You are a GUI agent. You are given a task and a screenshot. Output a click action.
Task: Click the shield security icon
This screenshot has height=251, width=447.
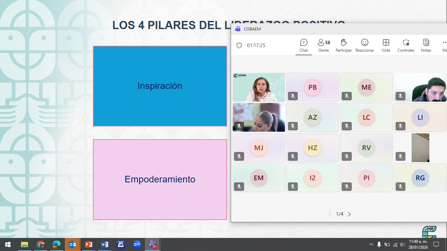coord(239,45)
